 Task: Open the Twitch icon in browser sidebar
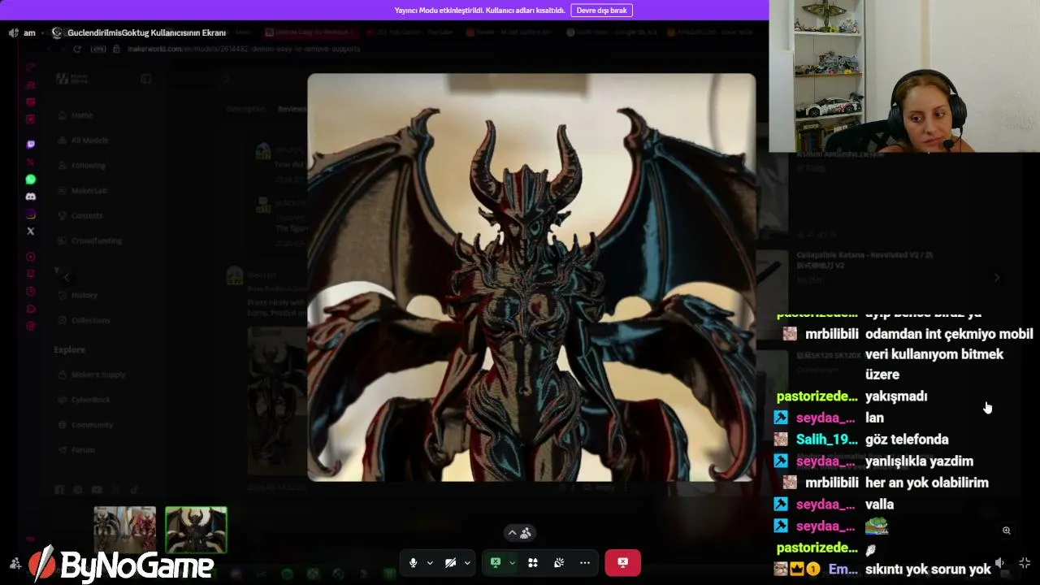[31, 145]
